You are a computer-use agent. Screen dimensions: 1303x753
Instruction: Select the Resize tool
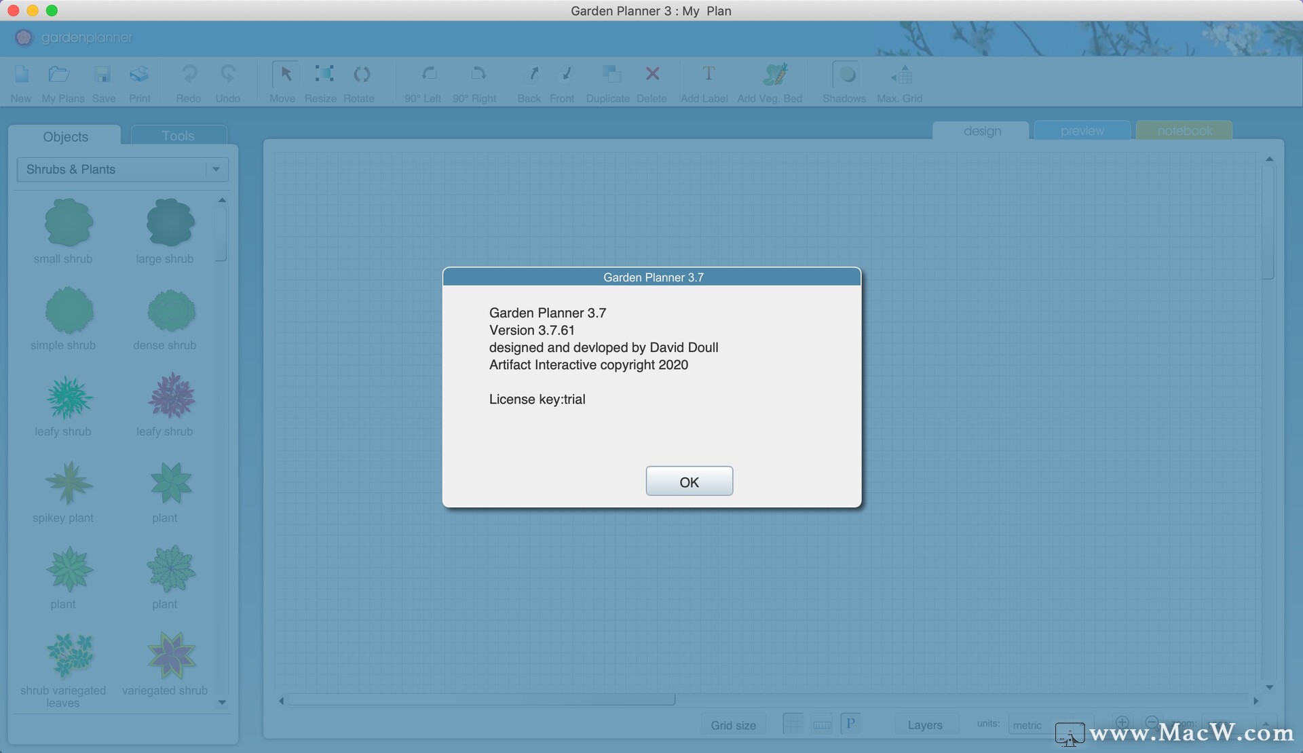pyautogui.click(x=324, y=75)
